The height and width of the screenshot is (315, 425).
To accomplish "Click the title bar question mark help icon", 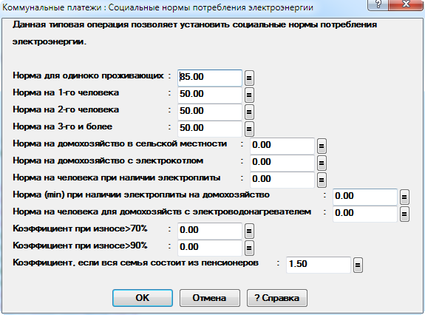I will pos(378,4).
